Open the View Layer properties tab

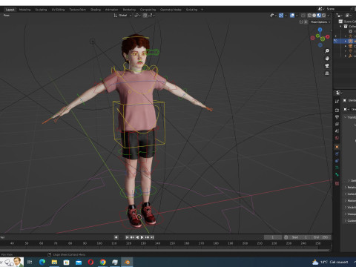[337, 124]
